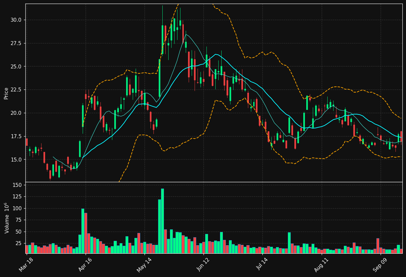Click the Volume axis title

coord(6,218)
